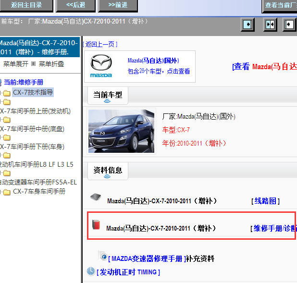Click the clock icon beside 发动机正时 TIMING
The width and height of the screenshot is (297, 283).
point(91,271)
